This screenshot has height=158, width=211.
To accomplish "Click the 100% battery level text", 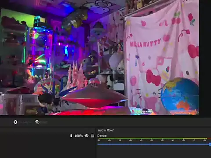I will point(79,136).
